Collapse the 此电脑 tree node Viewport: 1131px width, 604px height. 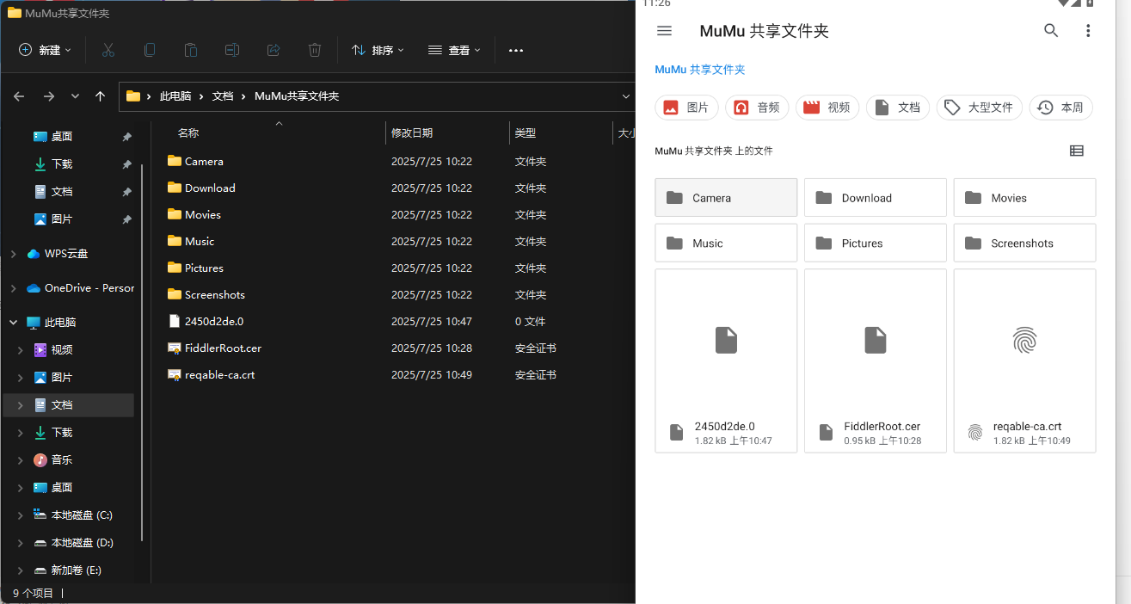tap(13, 323)
